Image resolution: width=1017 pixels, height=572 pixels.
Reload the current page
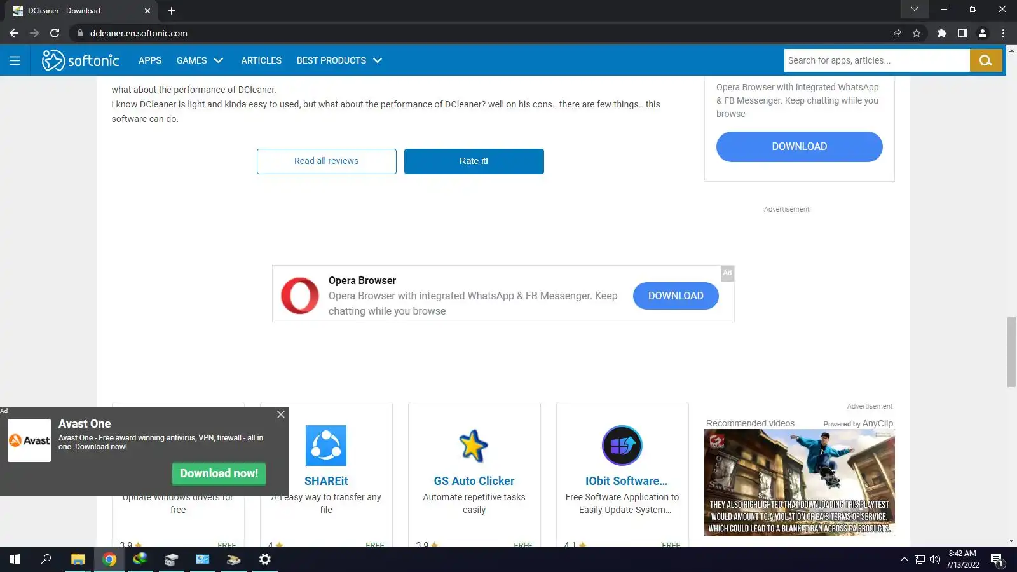[55, 33]
